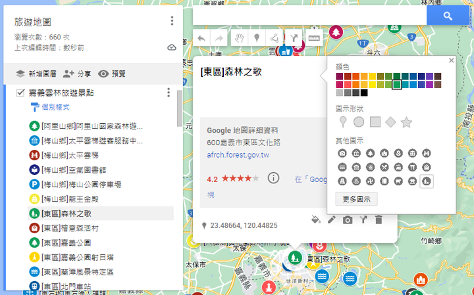474x295 pixels.
Task: Select the camera icon under 其他圖示
Action: pyautogui.click(x=342, y=153)
